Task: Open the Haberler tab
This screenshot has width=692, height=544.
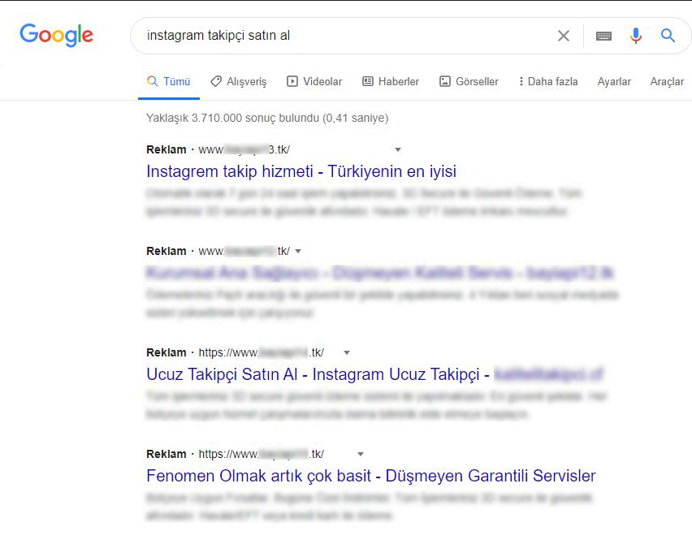Action: click(x=391, y=82)
